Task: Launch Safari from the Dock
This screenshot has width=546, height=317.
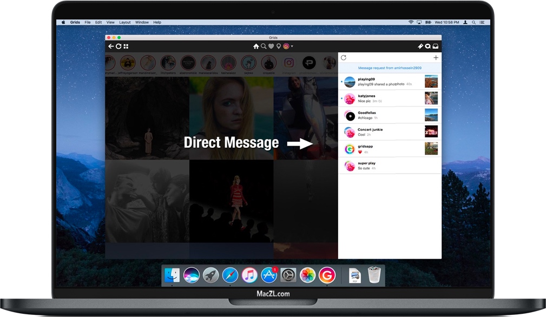Action: click(x=230, y=275)
